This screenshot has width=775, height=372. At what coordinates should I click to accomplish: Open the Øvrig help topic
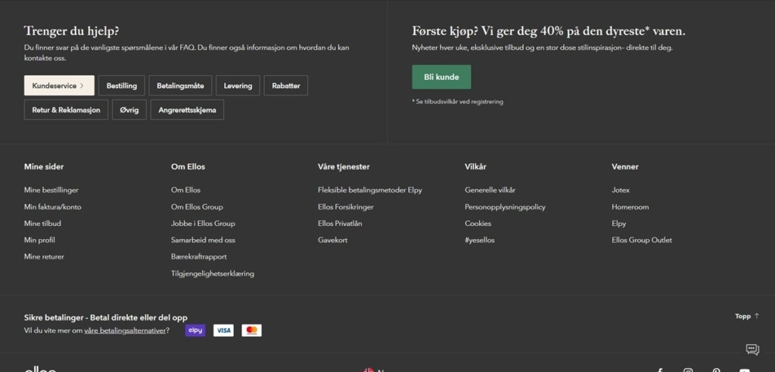pyautogui.click(x=129, y=110)
